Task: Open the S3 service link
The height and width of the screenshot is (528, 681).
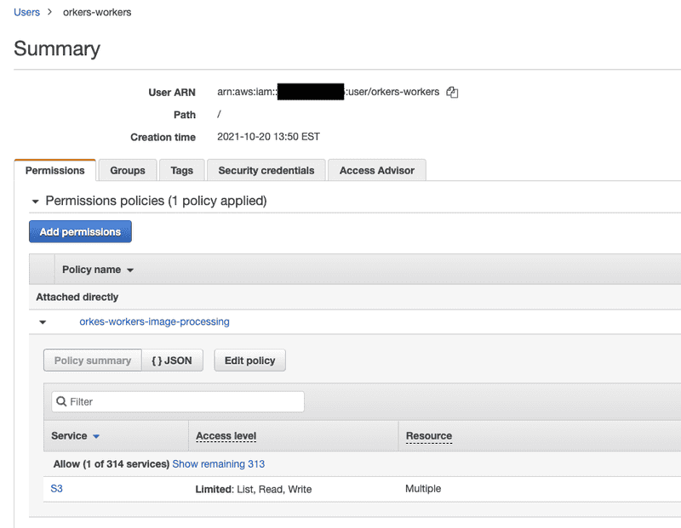Action: tap(57, 489)
